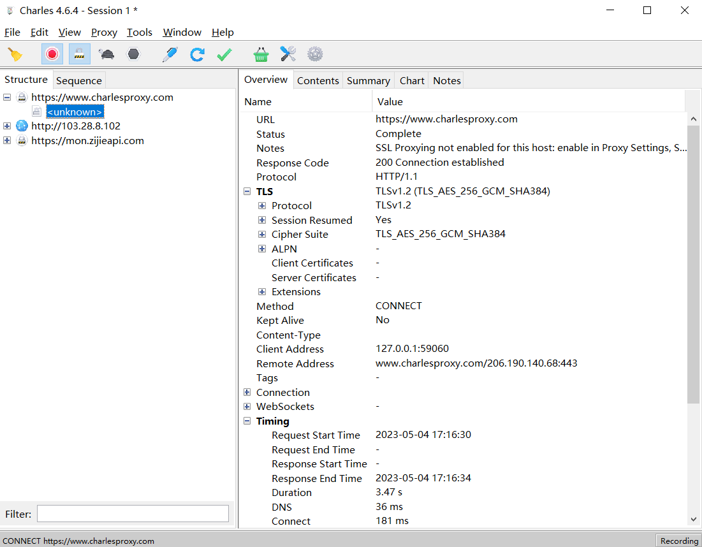Click the Overview vertical scrollbar down arrow
The width and height of the screenshot is (702, 547).
694,520
